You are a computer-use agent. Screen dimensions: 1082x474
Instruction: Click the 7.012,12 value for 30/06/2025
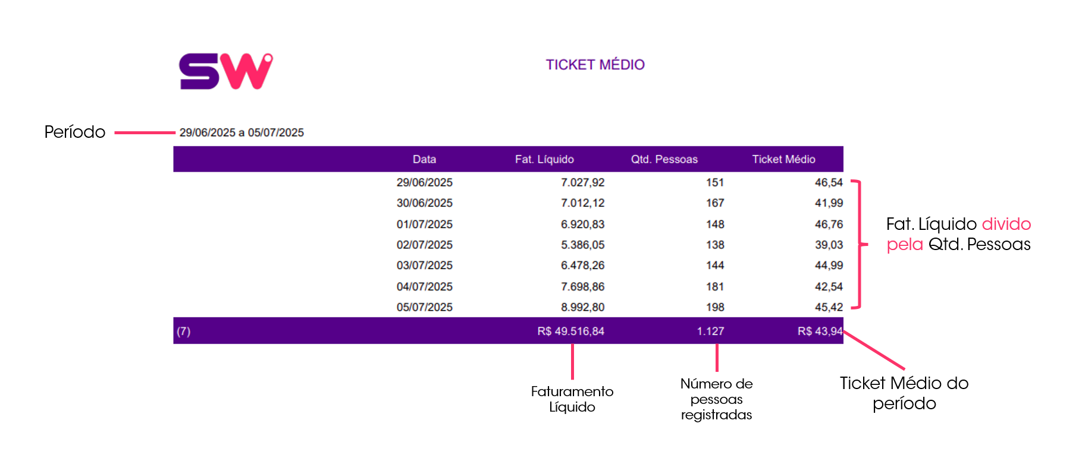click(x=582, y=203)
